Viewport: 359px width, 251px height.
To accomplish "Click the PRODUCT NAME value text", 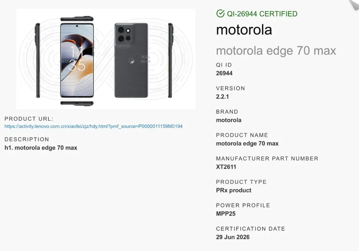I will pos(247,143).
